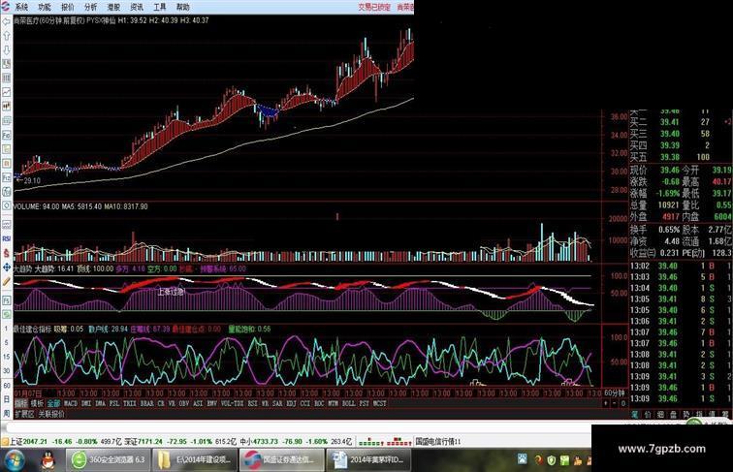Open the 帮助 menu
Viewport: 733px width, 472px height.
tap(183, 7)
